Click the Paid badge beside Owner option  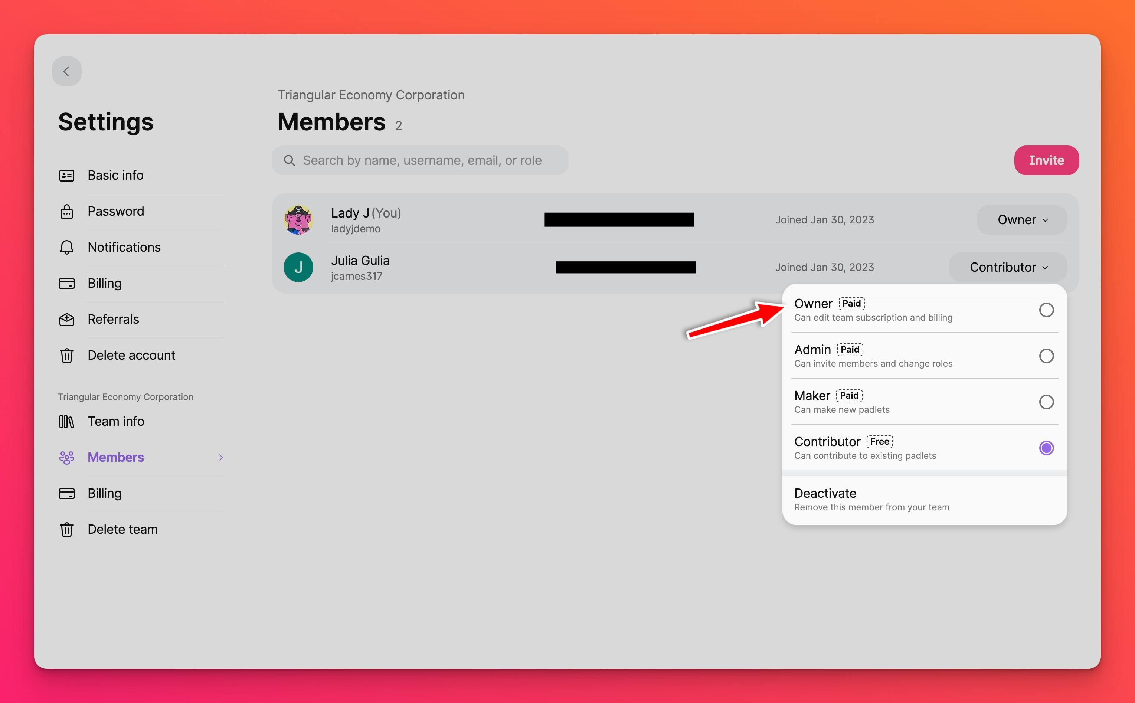pos(851,304)
